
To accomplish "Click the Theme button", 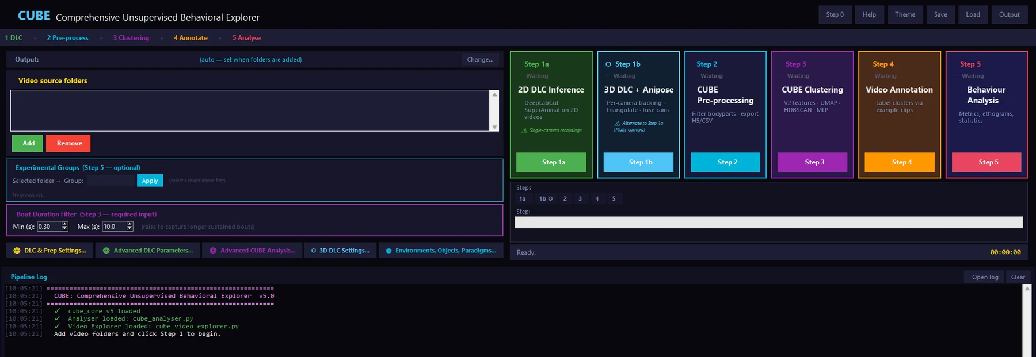I will [x=905, y=15].
